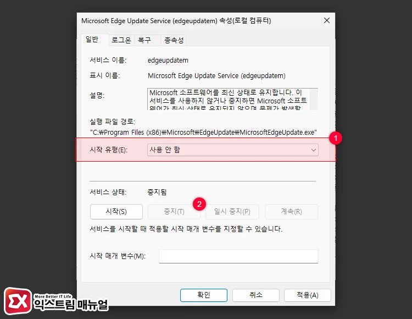412x319 pixels.
Task: Close the edgeupdatem properties dialog
Action: tap(327, 20)
